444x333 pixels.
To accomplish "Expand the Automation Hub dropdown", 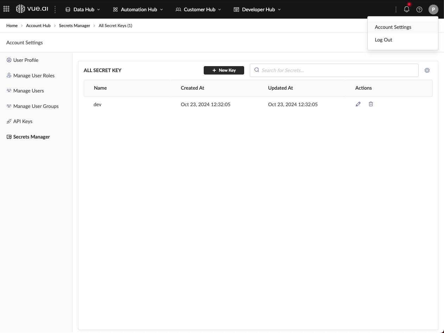I will click(x=138, y=9).
